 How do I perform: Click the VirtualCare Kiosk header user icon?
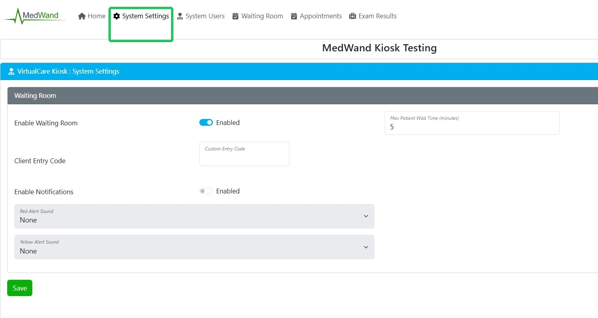coord(11,72)
